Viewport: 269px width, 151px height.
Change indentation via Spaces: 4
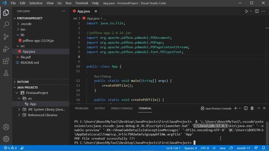[x=190, y=148]
